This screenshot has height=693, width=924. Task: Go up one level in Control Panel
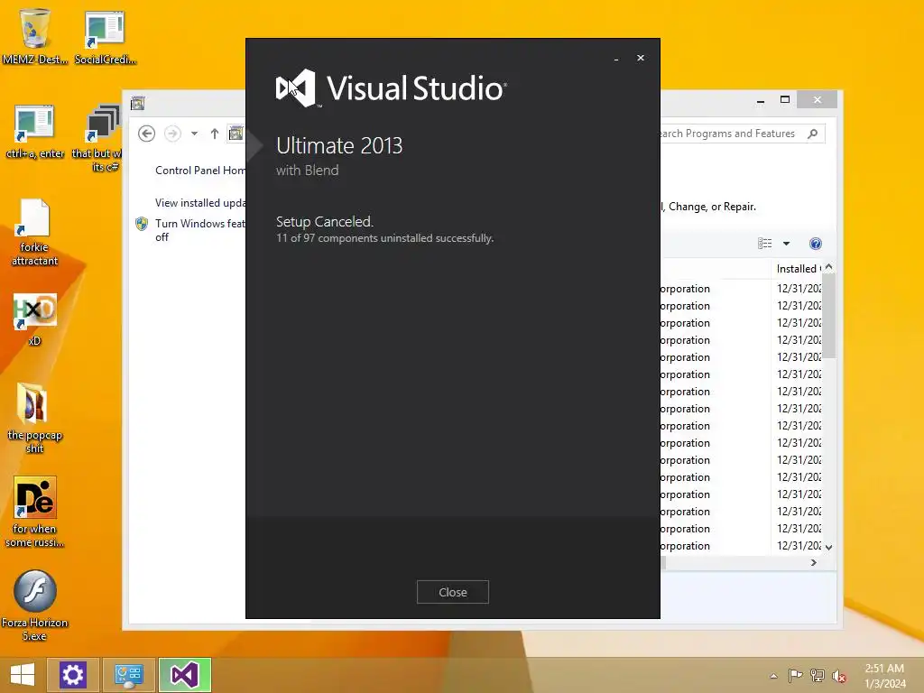click(215, 134)
